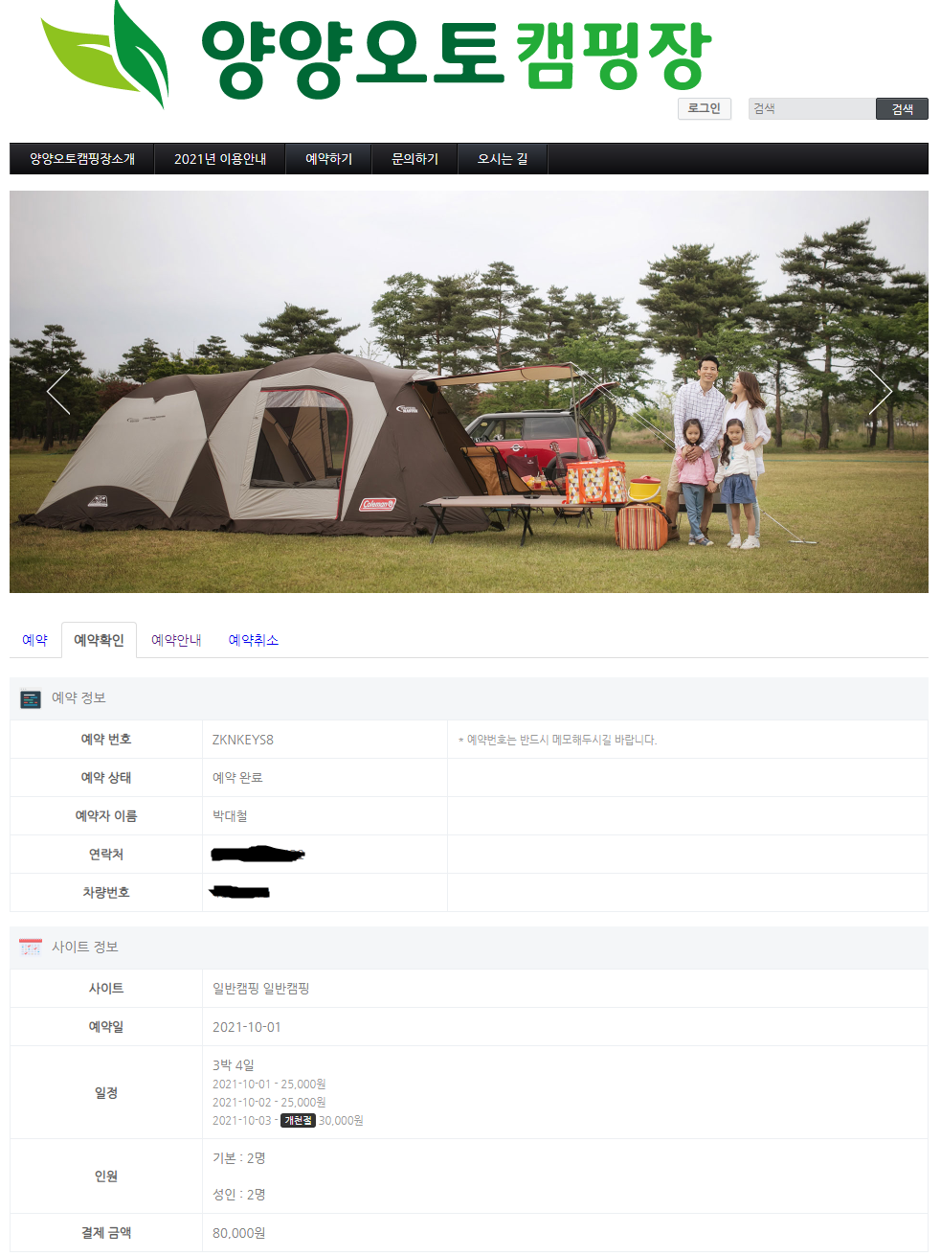
Task: Switch to the 예약안내 tab
Action: pos(176,640)
